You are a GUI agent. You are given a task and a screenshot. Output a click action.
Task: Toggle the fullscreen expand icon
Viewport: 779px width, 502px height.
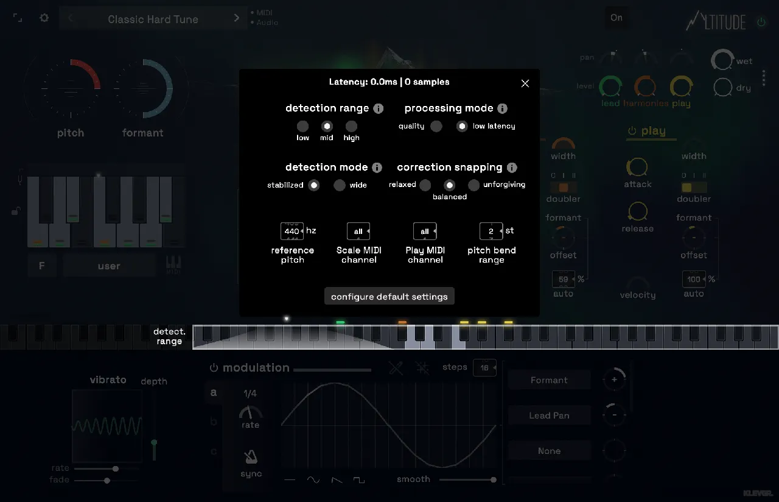tap(18, 18)
